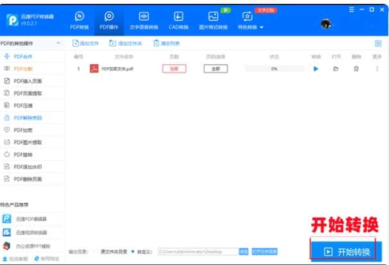The height and width of the screenshot is (265, 389).
Task: Click the 0% progress bar
Action: [274, 69]
